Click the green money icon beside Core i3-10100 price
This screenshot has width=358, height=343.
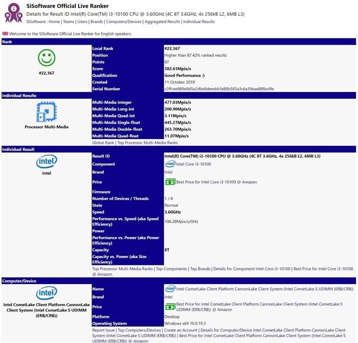pyautogui.click(x=170, y=182)
